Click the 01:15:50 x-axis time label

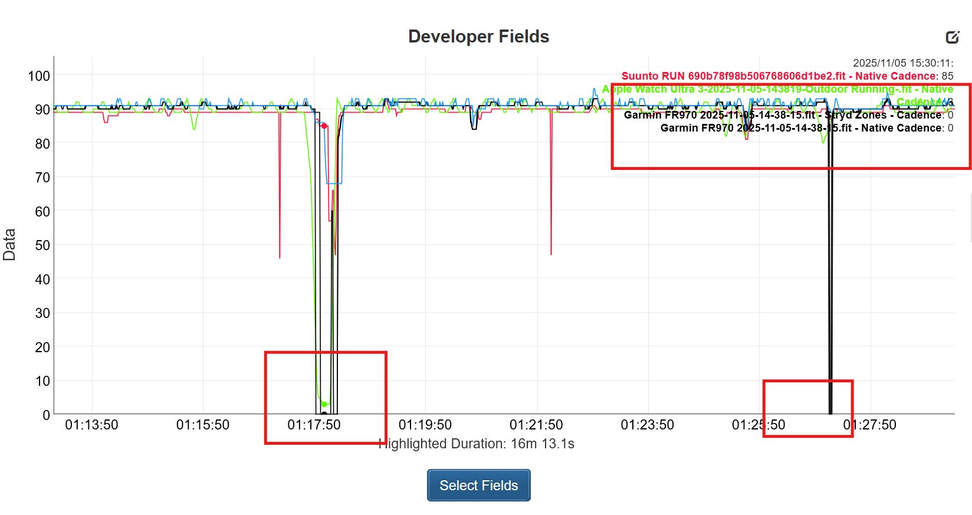(x=202, y=425)
